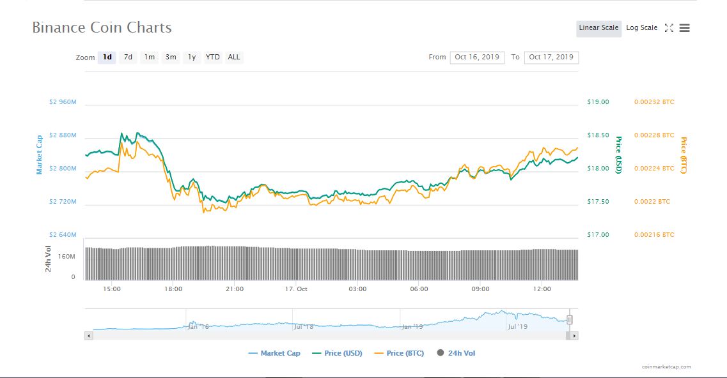Select the 1d zoom range
This screenshot has width=727, height=378.
(107, 57)
